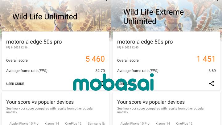Select Apple iPhone 15 Pro in left comparison
222x125 pixels.
[24, 123]
